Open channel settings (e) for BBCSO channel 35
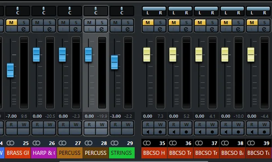272x162 pixels. pyautogui.click(x=160, y=29)
